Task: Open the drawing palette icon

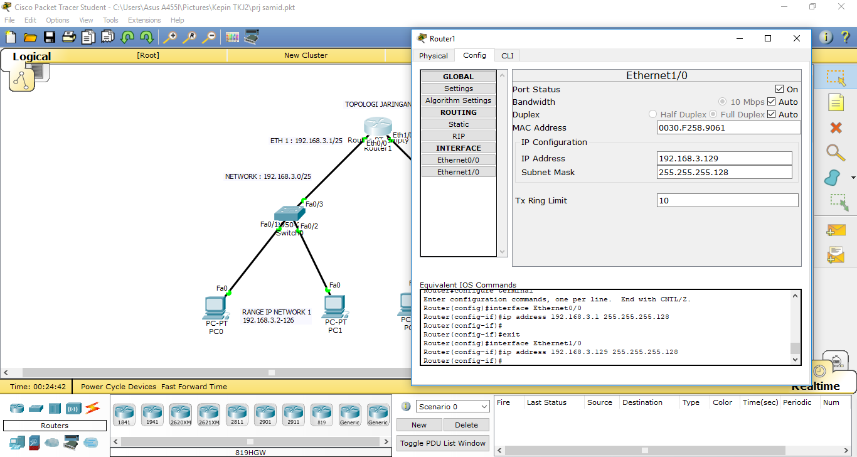Action: 232,37
